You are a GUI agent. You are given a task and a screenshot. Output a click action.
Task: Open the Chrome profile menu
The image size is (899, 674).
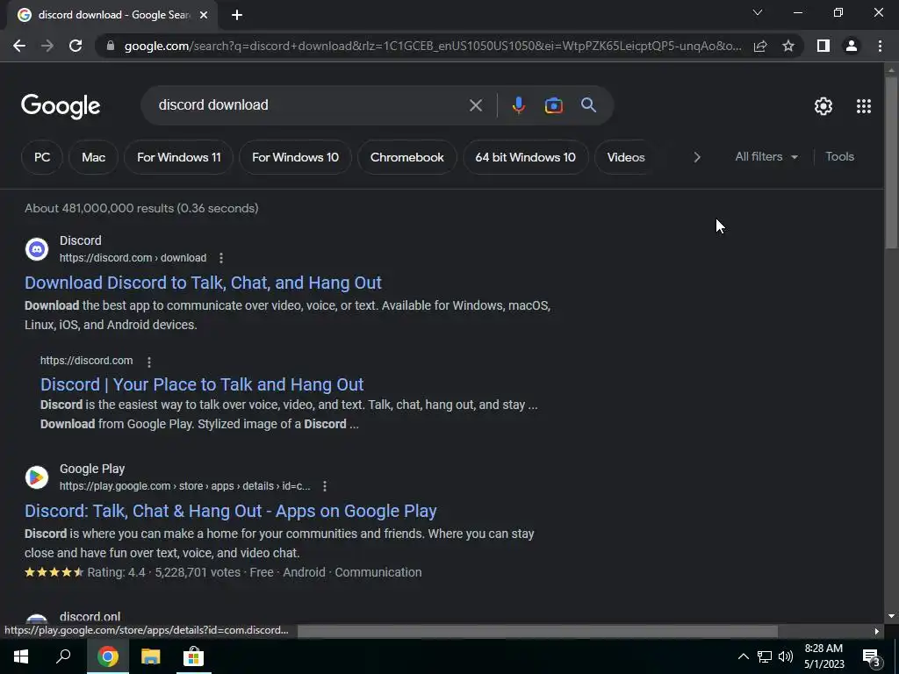pos(852,46)
